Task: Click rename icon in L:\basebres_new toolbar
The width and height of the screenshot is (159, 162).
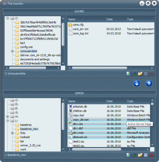Action: tap(146, 155)
